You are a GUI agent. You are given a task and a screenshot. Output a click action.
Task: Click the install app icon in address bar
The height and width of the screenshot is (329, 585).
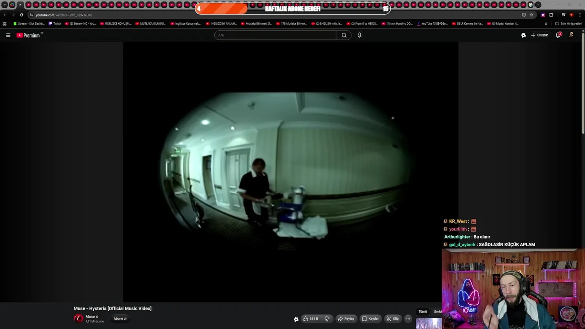pos(524,15)
